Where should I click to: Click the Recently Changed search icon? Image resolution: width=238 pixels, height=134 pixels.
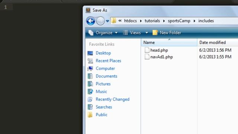tap(90, 99)
